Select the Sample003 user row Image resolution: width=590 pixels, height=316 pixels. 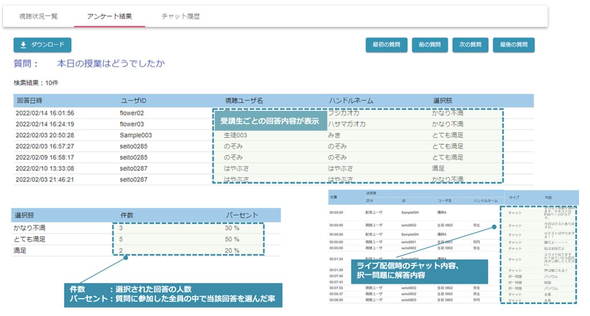pos(136,135)
